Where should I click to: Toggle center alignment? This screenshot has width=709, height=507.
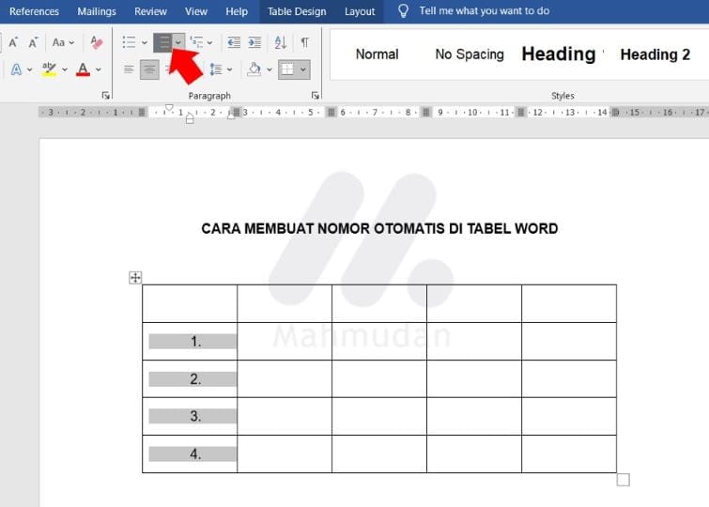click(x=149, y=69)
